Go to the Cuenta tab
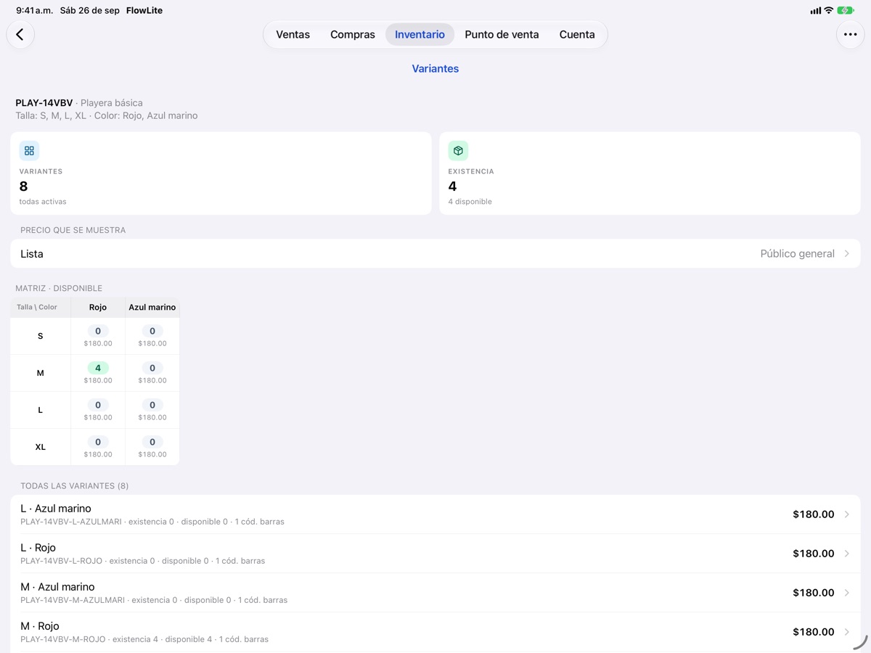Screen dimensions: 871x653 pyautogui.click(x=577, y=34)
